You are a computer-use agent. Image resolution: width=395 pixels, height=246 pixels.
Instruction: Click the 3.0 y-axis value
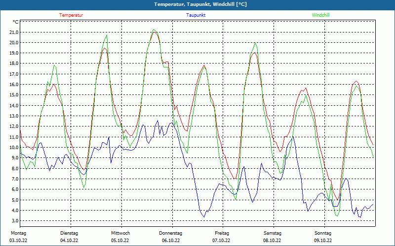[15, 220]
